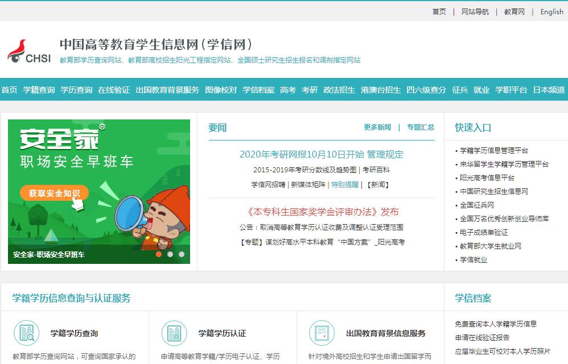
Task: Open the 学籍学历认证 service icon
Action: [x=174, y=333]
